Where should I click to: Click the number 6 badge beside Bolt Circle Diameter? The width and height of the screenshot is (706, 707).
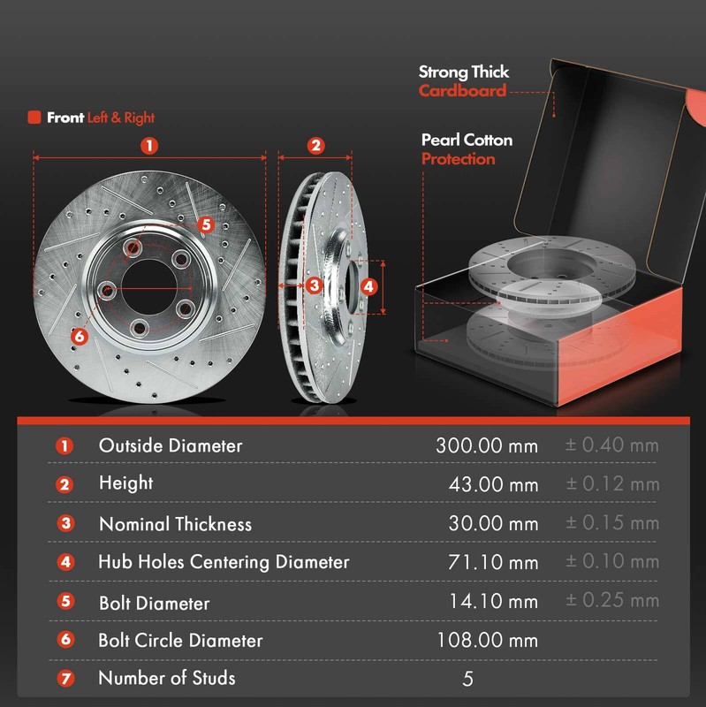65,639
